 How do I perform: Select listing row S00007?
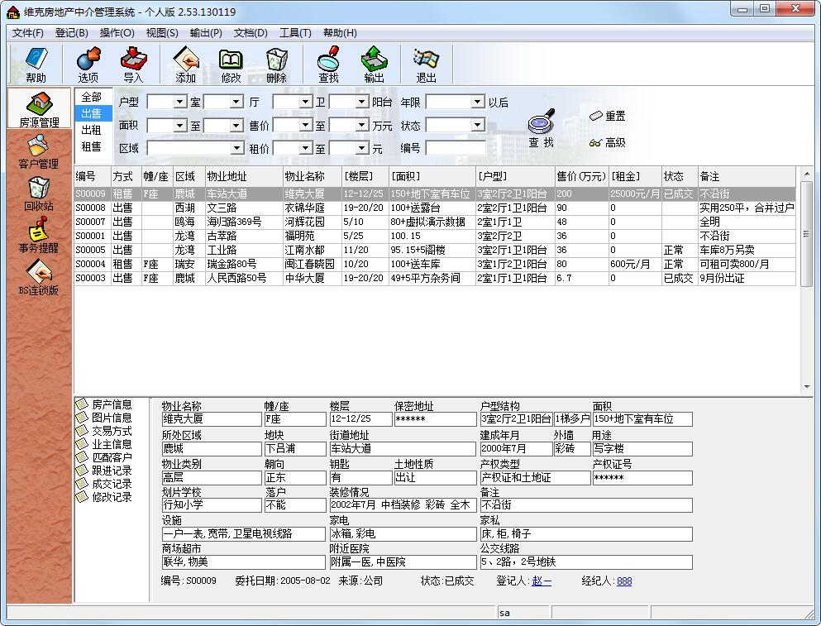coord(435,222)
